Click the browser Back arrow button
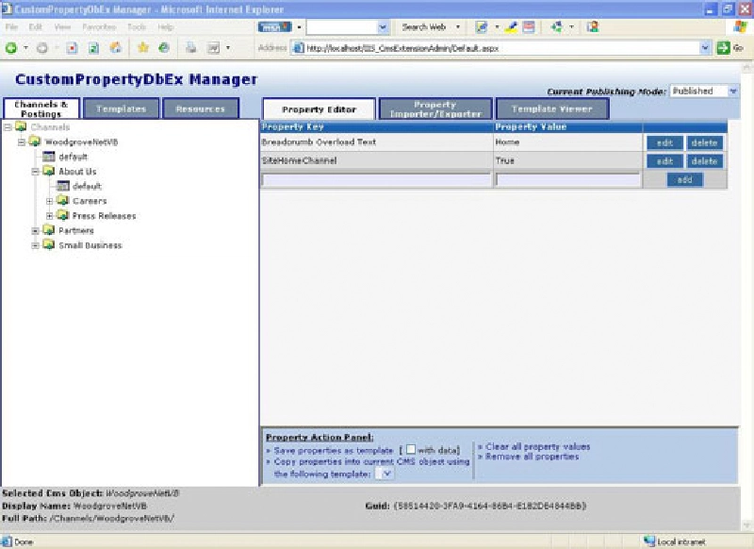 (x=11, y=47)
